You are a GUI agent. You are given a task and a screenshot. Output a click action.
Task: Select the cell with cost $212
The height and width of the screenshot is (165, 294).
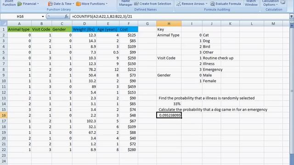[x=129, y=69]
